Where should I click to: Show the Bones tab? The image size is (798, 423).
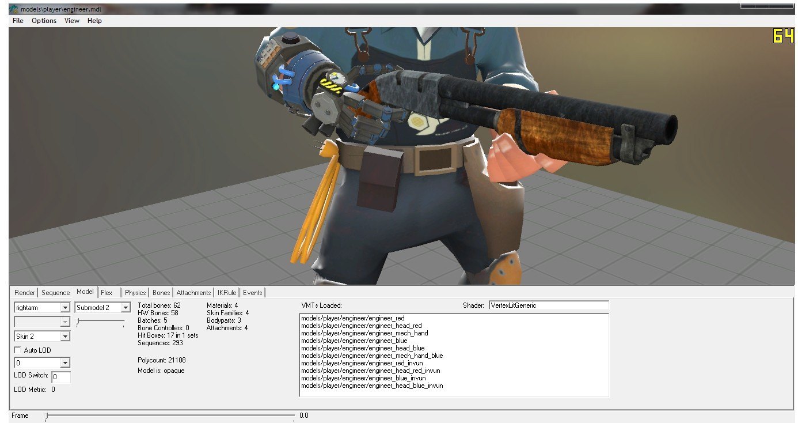161,293
